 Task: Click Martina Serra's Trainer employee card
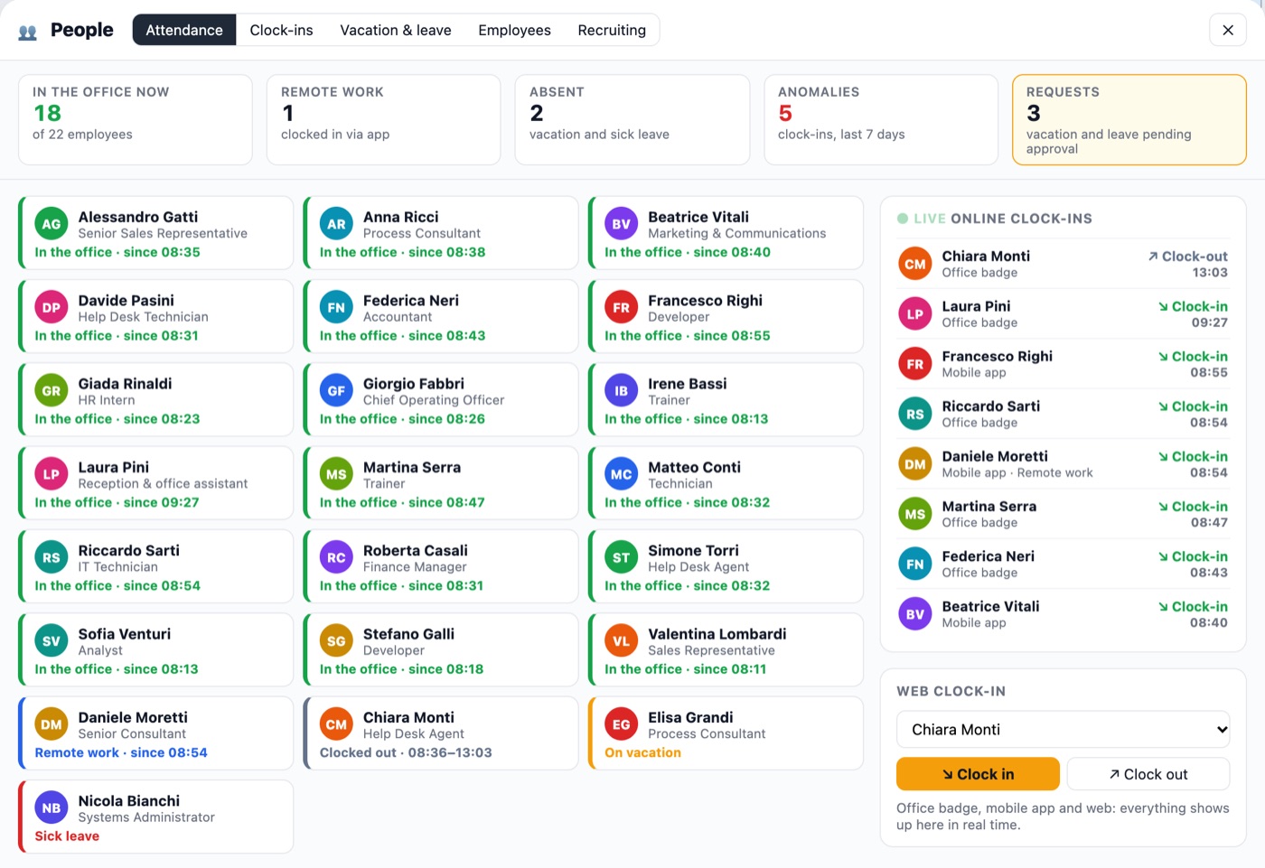[441, 483]
